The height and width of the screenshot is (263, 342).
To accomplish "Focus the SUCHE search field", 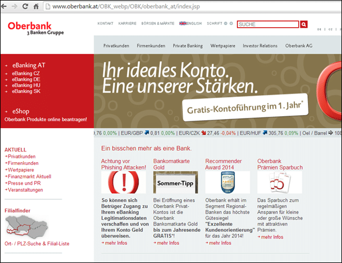I will (x=268, y=24).
